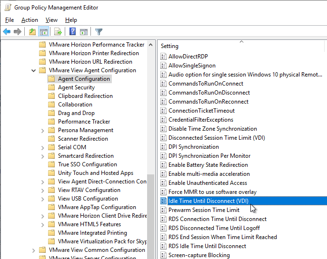Click the Agent Security folder icon

tap(51, 87)
